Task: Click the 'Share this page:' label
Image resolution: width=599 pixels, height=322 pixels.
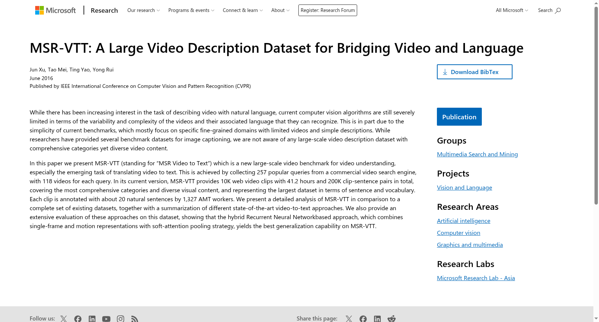Action: [x=317, y=319]
